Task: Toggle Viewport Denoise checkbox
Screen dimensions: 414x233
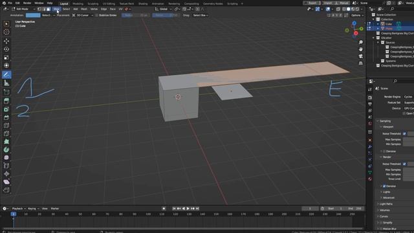Action: coord(384,151)
